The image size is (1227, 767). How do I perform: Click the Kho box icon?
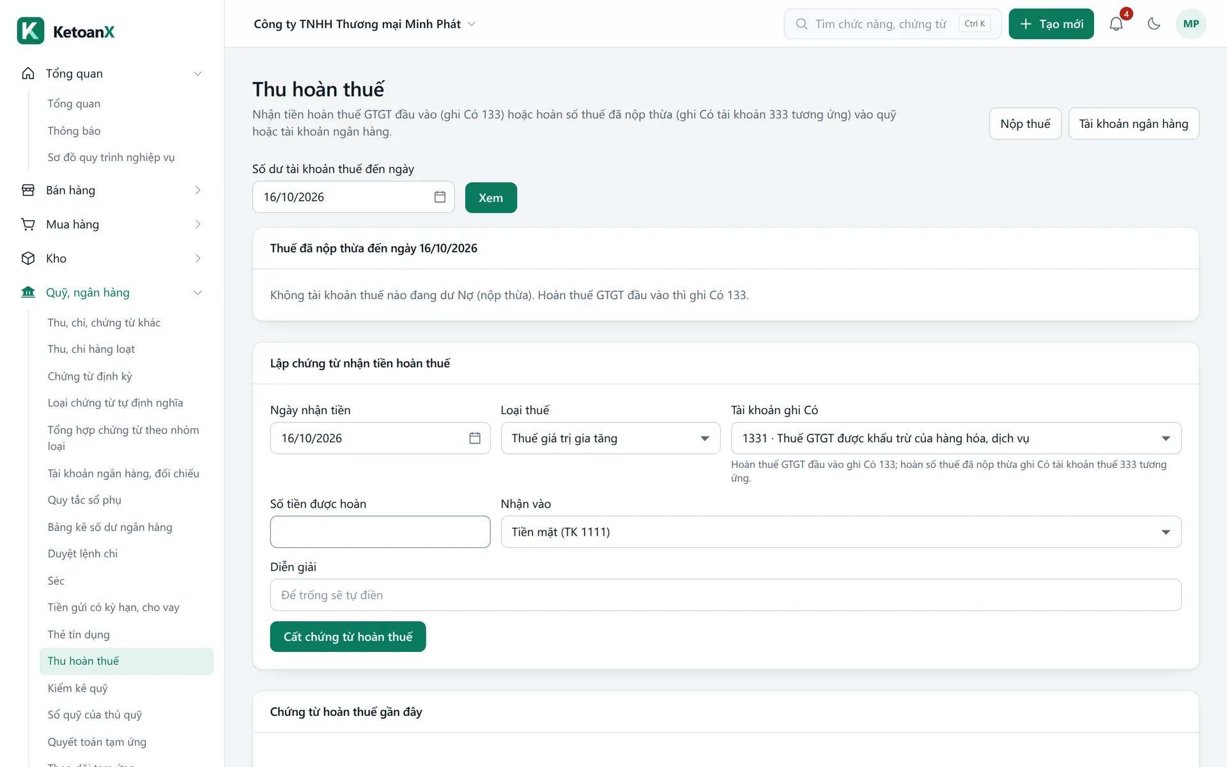pyautogui.click(x=28, y=258)
